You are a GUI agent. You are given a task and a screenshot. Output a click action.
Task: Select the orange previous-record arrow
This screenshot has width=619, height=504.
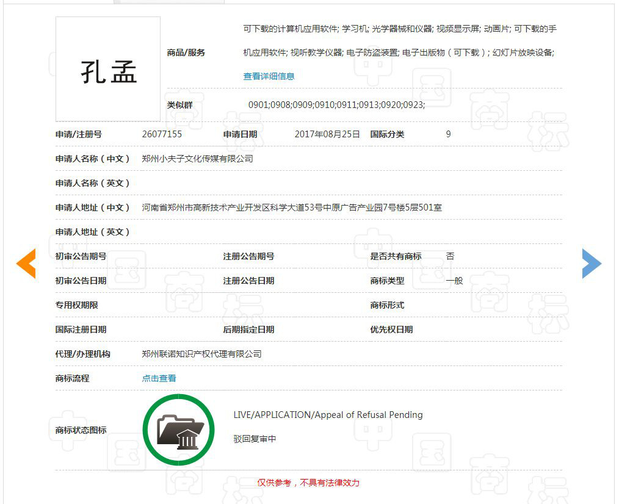point(26,263)
